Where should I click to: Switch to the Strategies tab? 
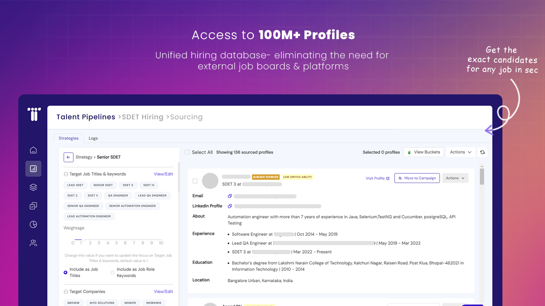69,138
